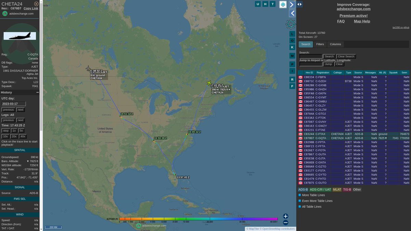Collapse the History section minus icon
This screenshot has height=231, width=411.
(38, 92)
